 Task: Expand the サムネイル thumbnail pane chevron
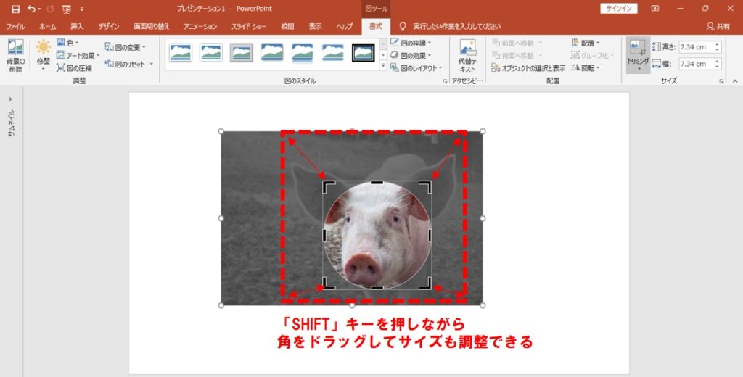pos(11,99)
